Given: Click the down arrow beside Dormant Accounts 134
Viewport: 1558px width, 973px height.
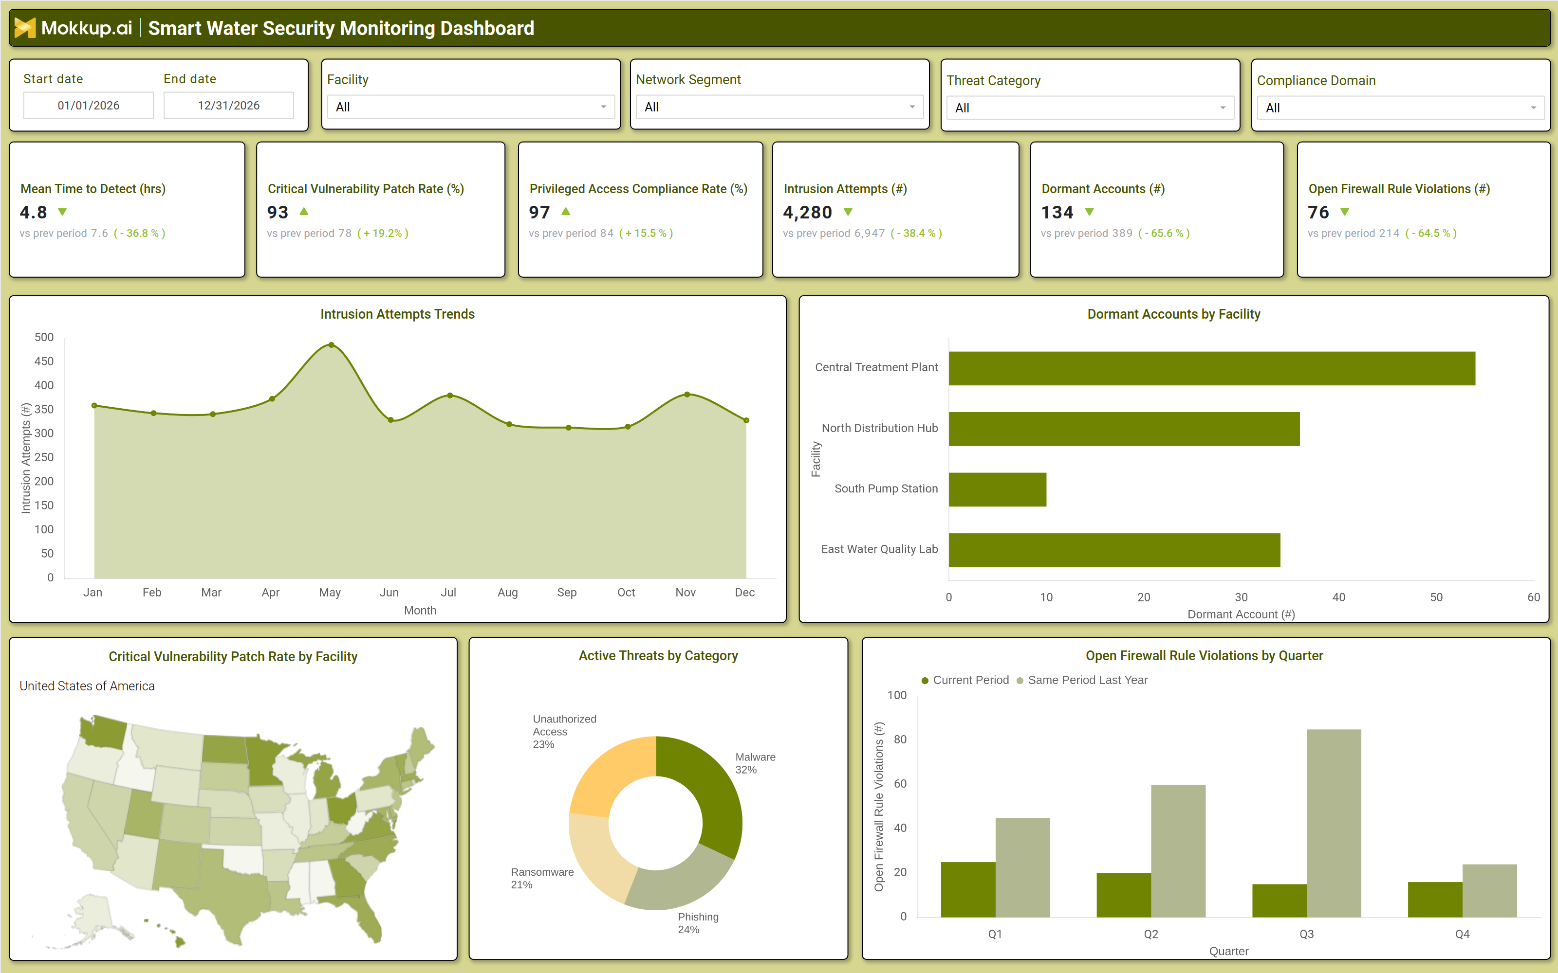Looking at the screenshot, I should tap(1089, 212).
